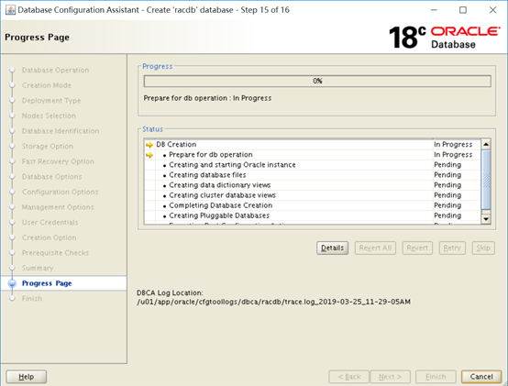Click the Revert All button
508x386 pixels.
coord(375,248)
